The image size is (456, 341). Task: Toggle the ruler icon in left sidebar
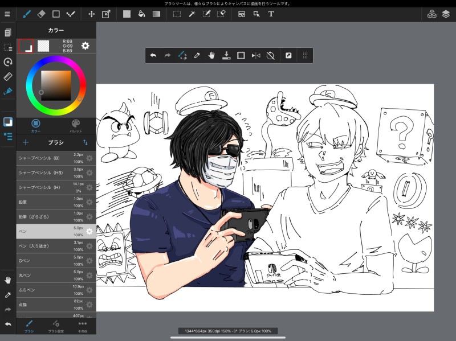tap(8, 77)
